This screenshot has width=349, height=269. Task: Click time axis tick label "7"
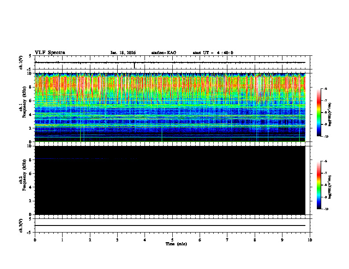click(x=227, y=240)
